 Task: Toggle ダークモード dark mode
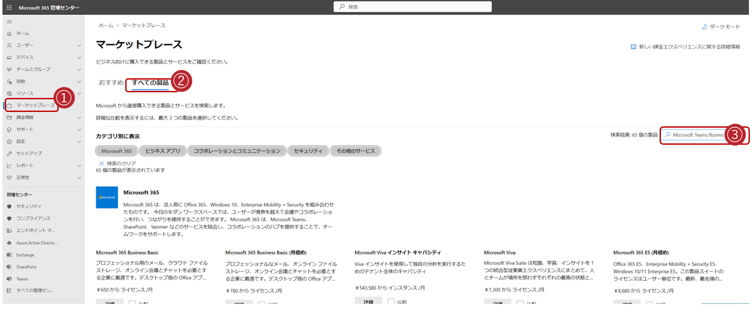pos(720,27)
